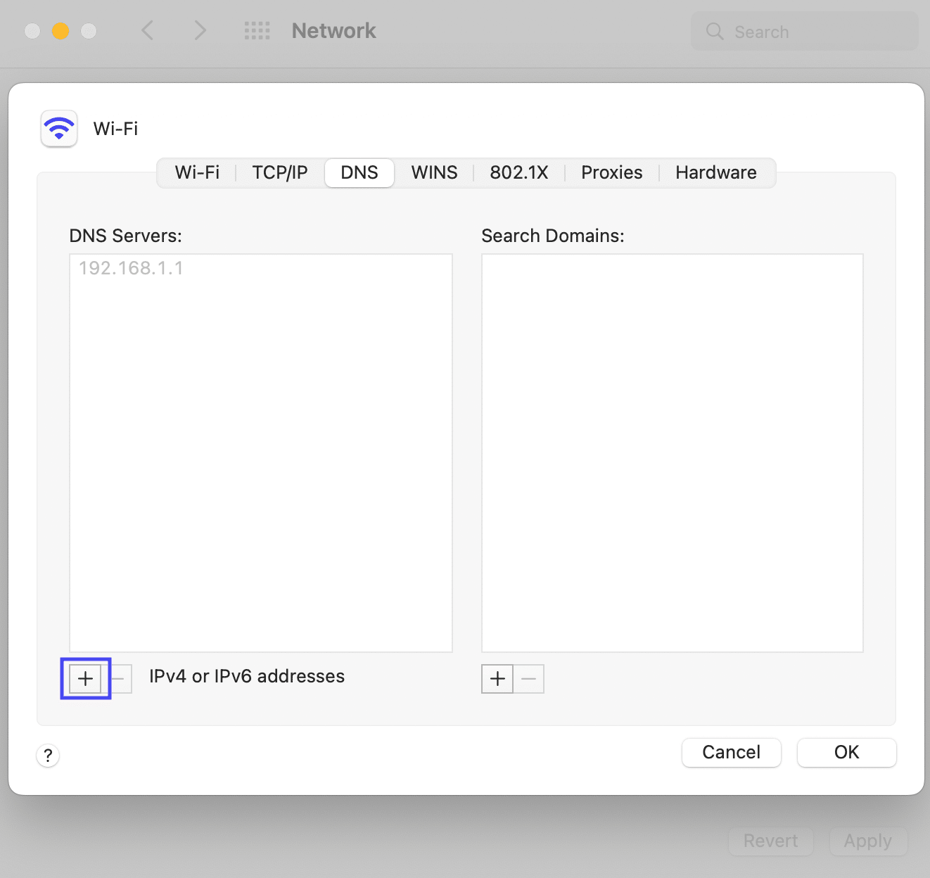Dismiss the dialog with Cancel
The image size is (930, 878).
pos(731,752)
